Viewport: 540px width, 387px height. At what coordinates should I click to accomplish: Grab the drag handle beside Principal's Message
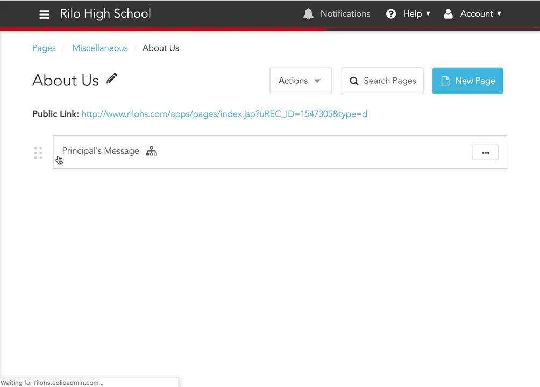click(38, 153)
